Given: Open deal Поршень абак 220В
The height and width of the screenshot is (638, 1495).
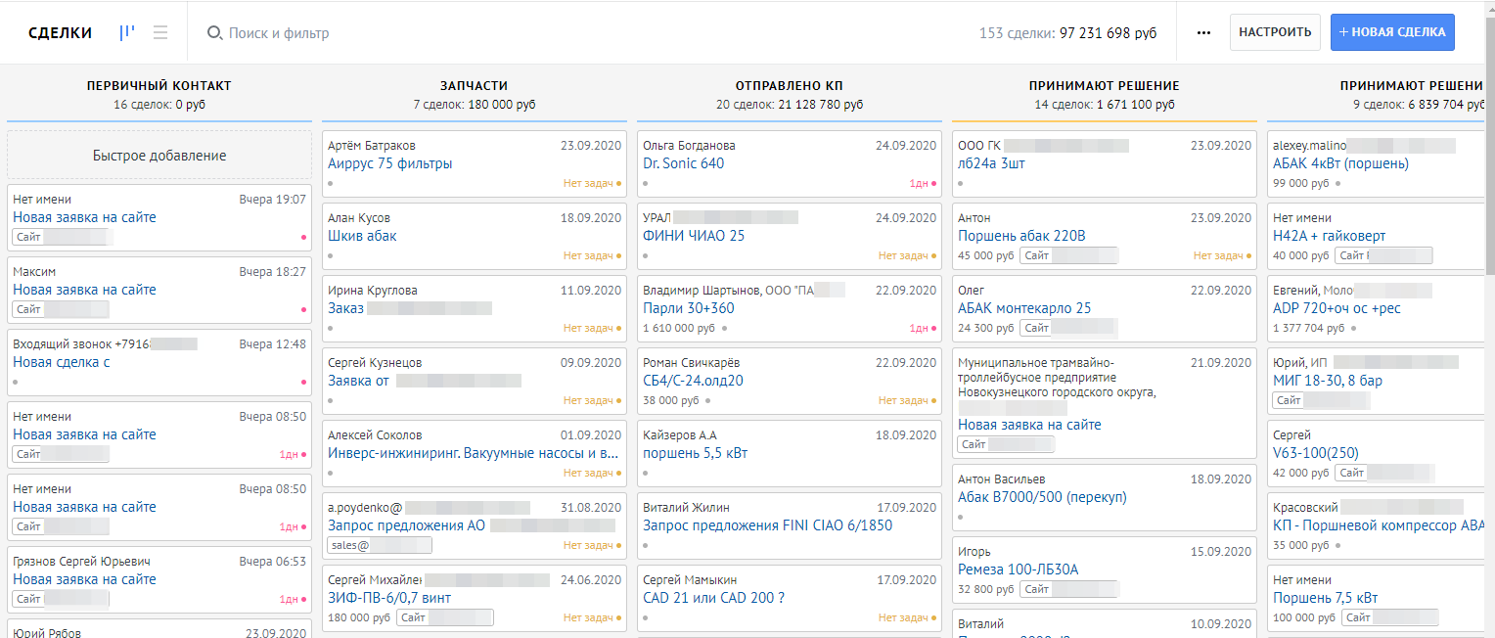Looking at the screenshot, I should pyautogui.click(x=1021, y=236).
